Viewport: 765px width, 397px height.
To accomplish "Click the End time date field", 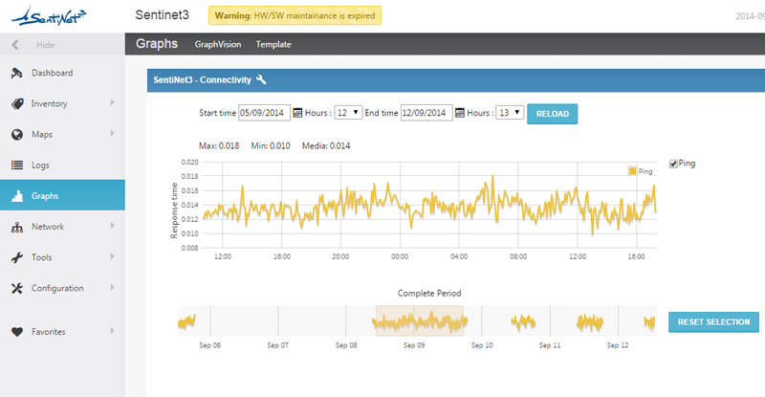I will tap(426, 113).
